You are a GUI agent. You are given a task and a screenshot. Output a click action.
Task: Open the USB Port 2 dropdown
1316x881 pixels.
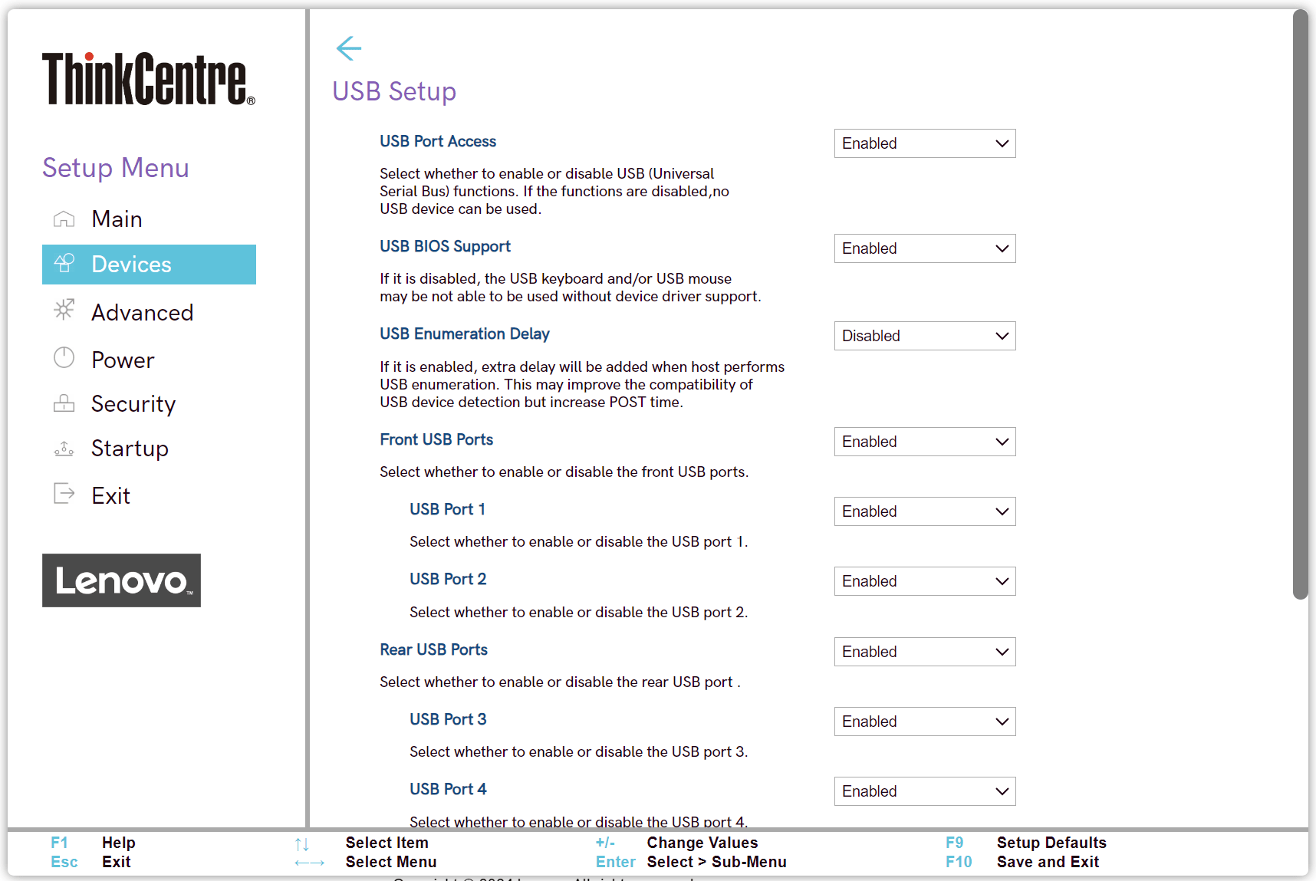point(925,581)
